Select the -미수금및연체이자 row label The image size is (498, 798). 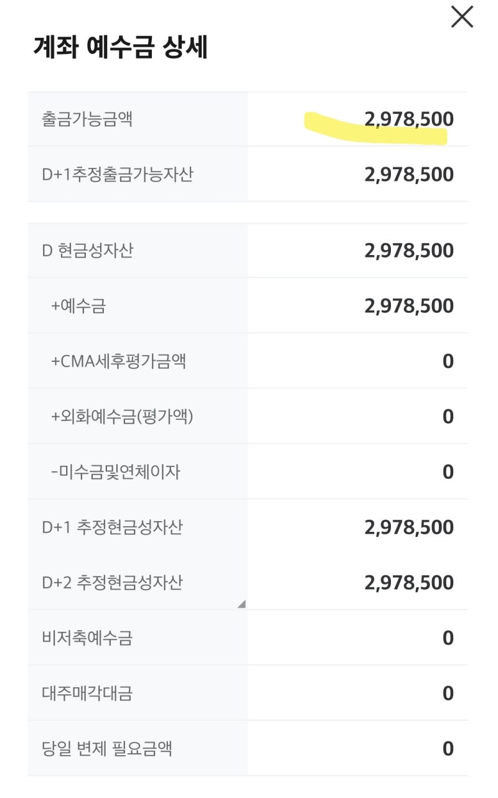tap(115, 472)
